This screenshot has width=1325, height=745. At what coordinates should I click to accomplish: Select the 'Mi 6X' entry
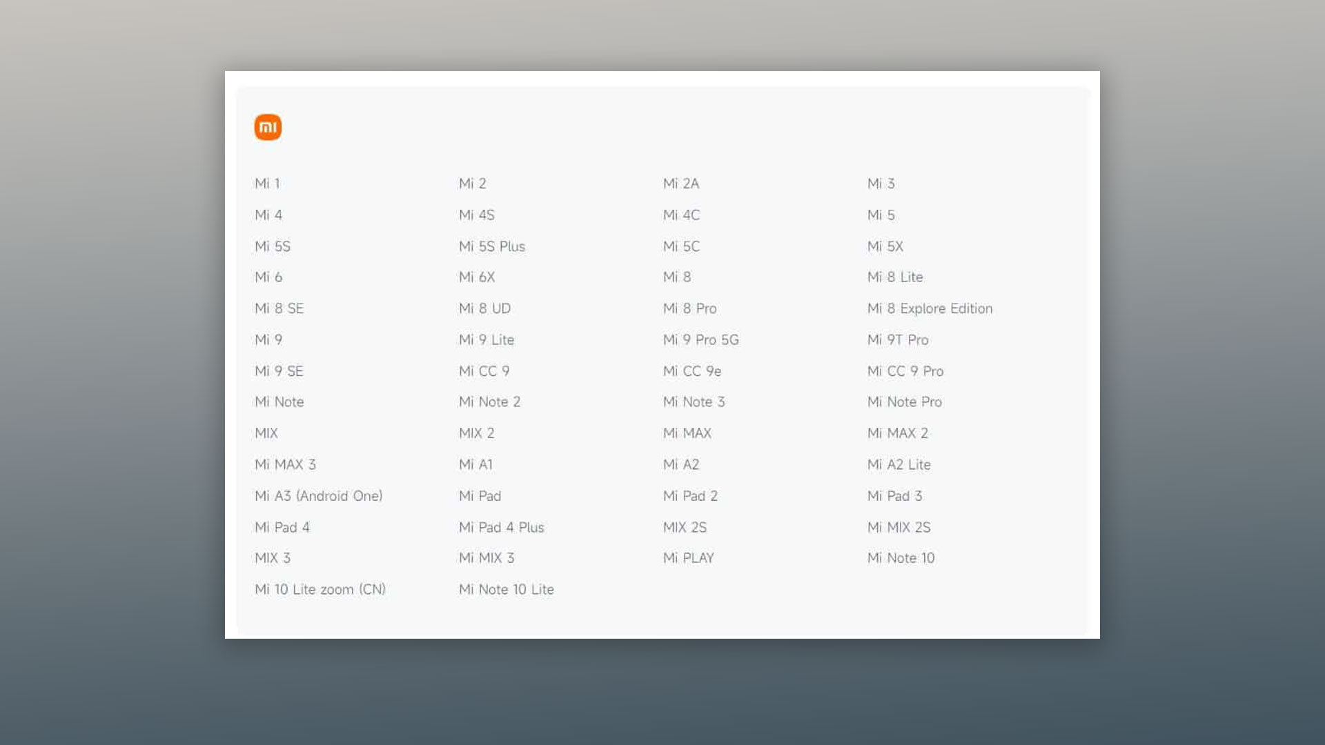coord(477,277)
